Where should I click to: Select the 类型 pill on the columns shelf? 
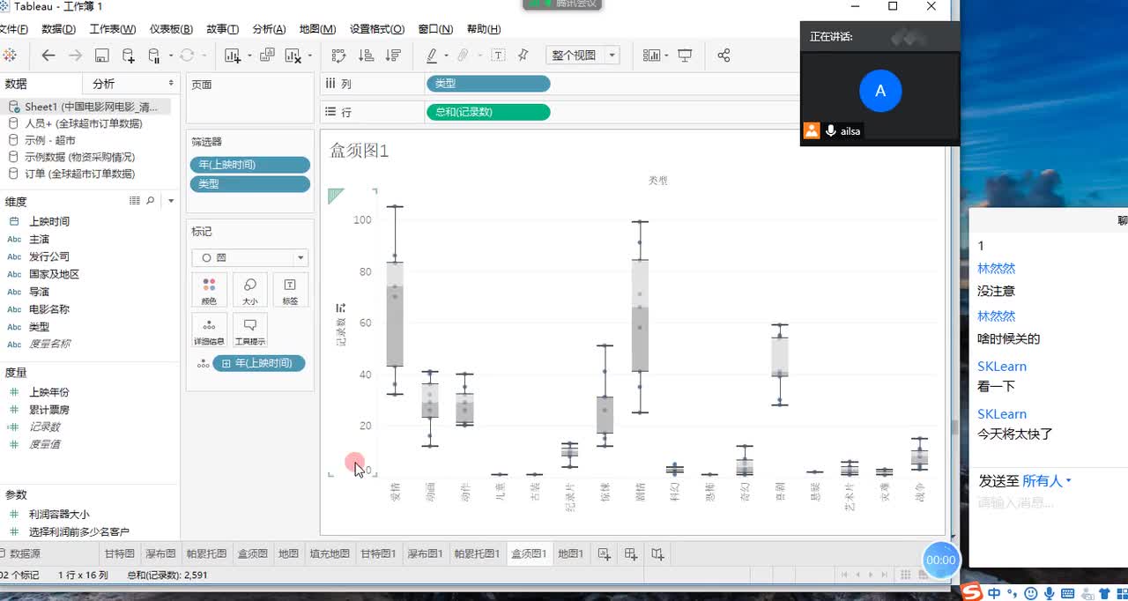point(488,84)
